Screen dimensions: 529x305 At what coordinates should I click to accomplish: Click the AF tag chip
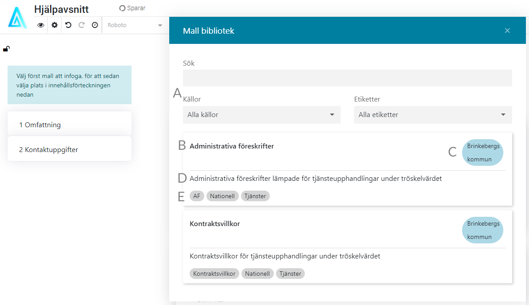(x=197, y=196)
